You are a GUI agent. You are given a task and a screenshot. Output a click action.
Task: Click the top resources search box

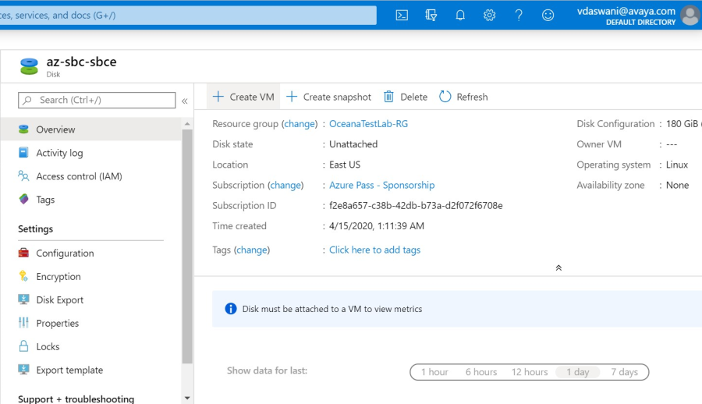click(x=188, y=16)
